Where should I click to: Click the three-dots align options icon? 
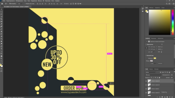pos(61,4)
